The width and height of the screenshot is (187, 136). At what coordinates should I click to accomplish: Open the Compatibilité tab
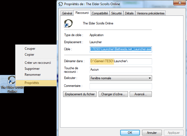[100, 13]
